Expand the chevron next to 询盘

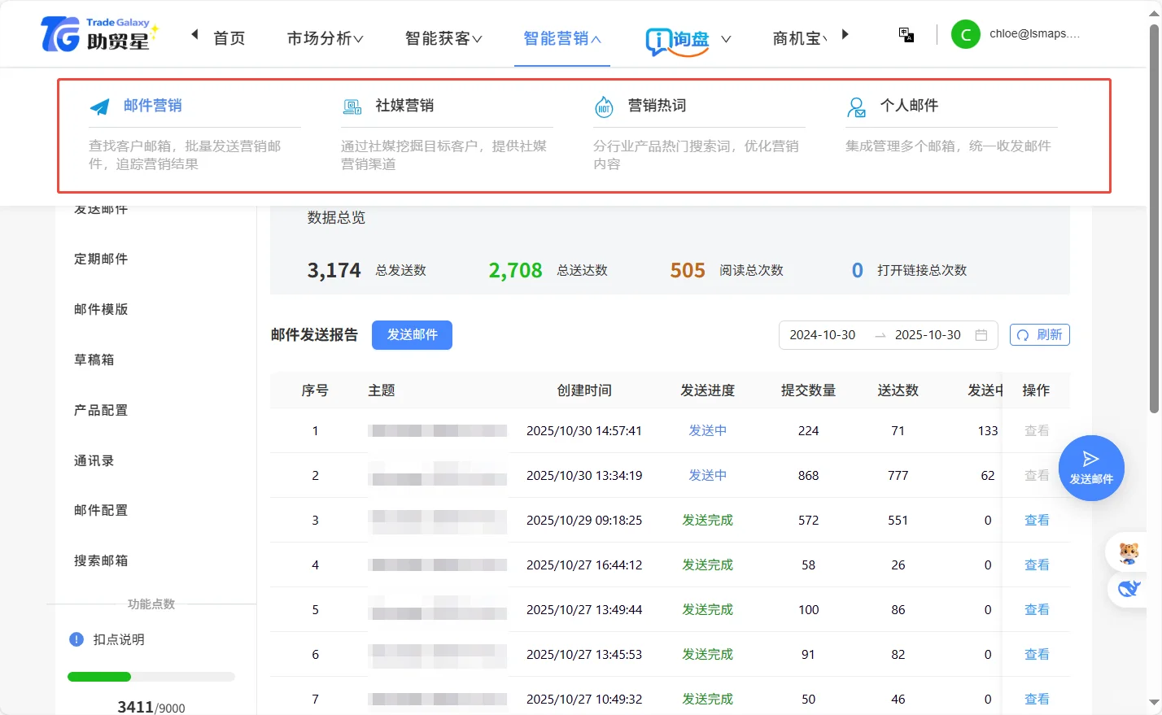point(725,37)
